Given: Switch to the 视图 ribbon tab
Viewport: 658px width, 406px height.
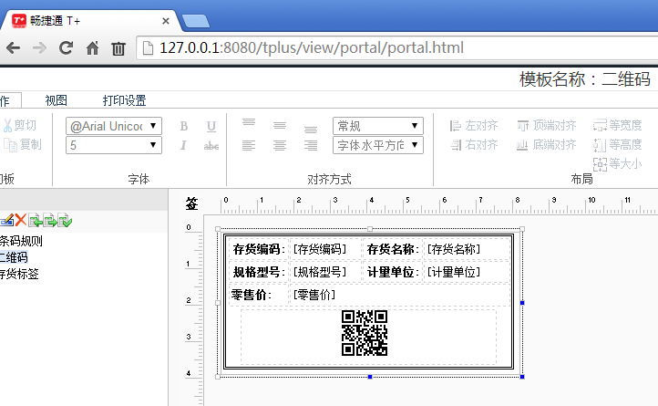Looking at the screenshot, I should pyautogui.click(x=57, y=100).
